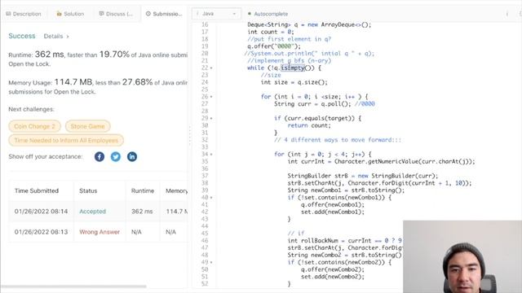Open the Wrong Answer submission status
522x293 pixels.
[100, 232]
